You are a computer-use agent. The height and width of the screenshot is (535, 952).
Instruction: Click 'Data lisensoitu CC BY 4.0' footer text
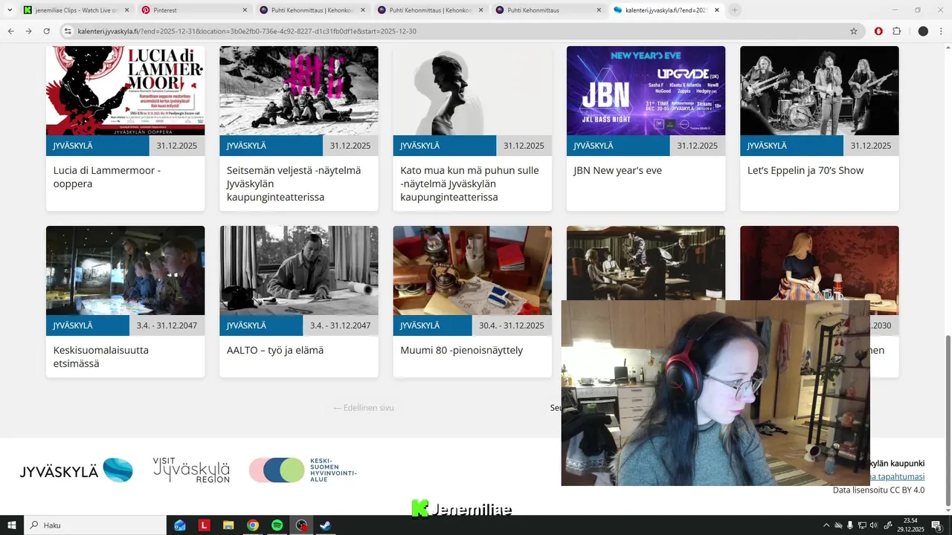tap(878, 490)
